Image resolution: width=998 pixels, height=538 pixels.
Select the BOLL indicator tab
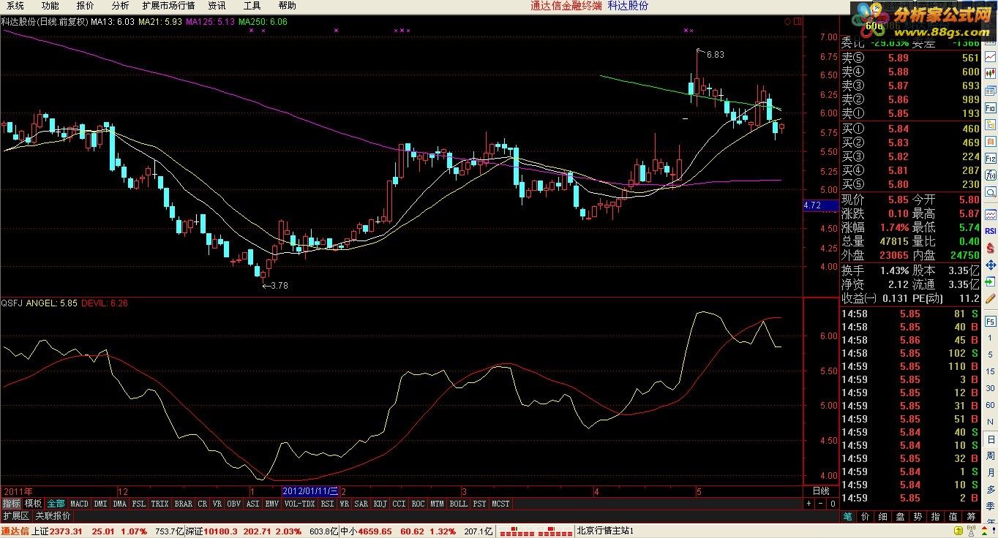tap(458, 504)
